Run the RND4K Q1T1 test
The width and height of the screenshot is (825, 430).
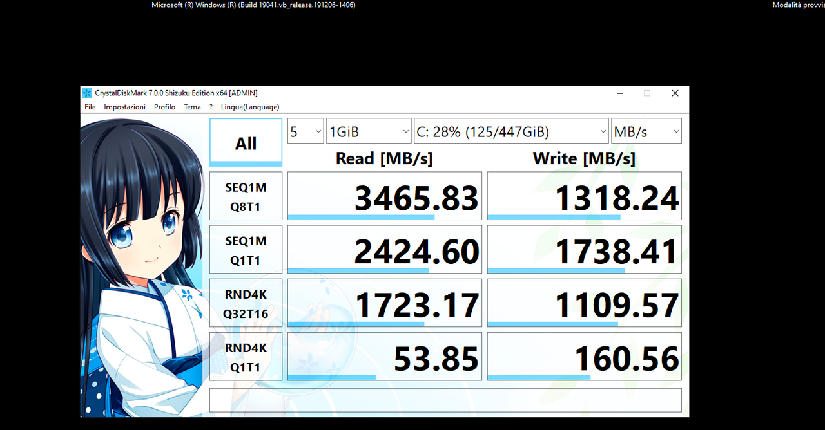(246, 356)
